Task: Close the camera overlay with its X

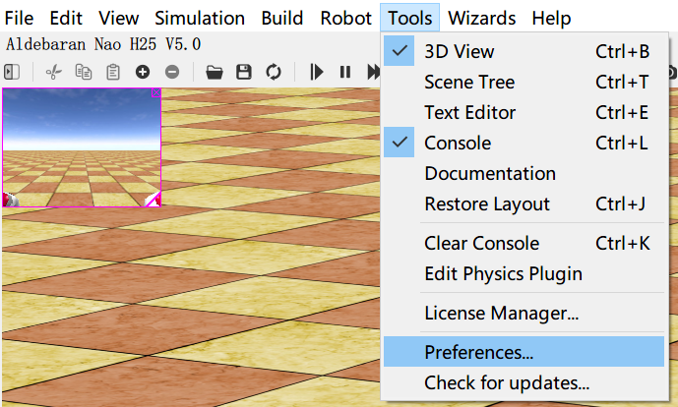Action: pyautogui.click(x=156, y=92)
